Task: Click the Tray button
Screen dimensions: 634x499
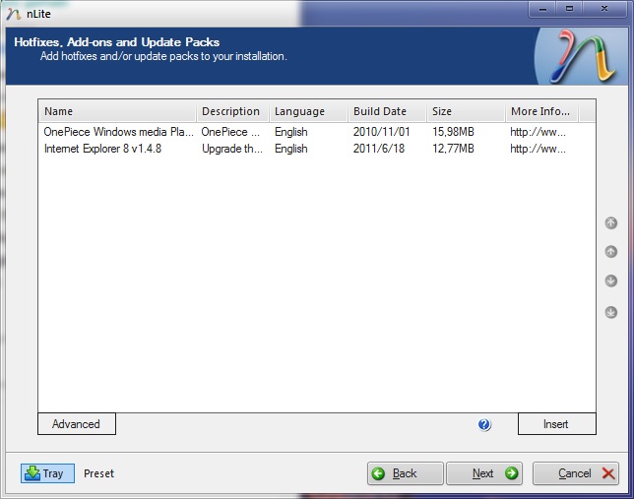Action: [47, 473]
